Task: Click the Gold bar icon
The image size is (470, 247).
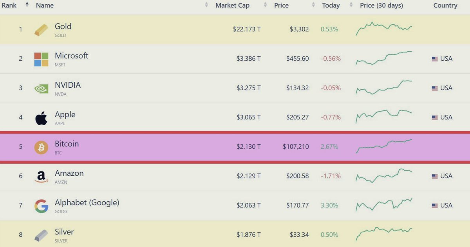Action: click(41, 30)
